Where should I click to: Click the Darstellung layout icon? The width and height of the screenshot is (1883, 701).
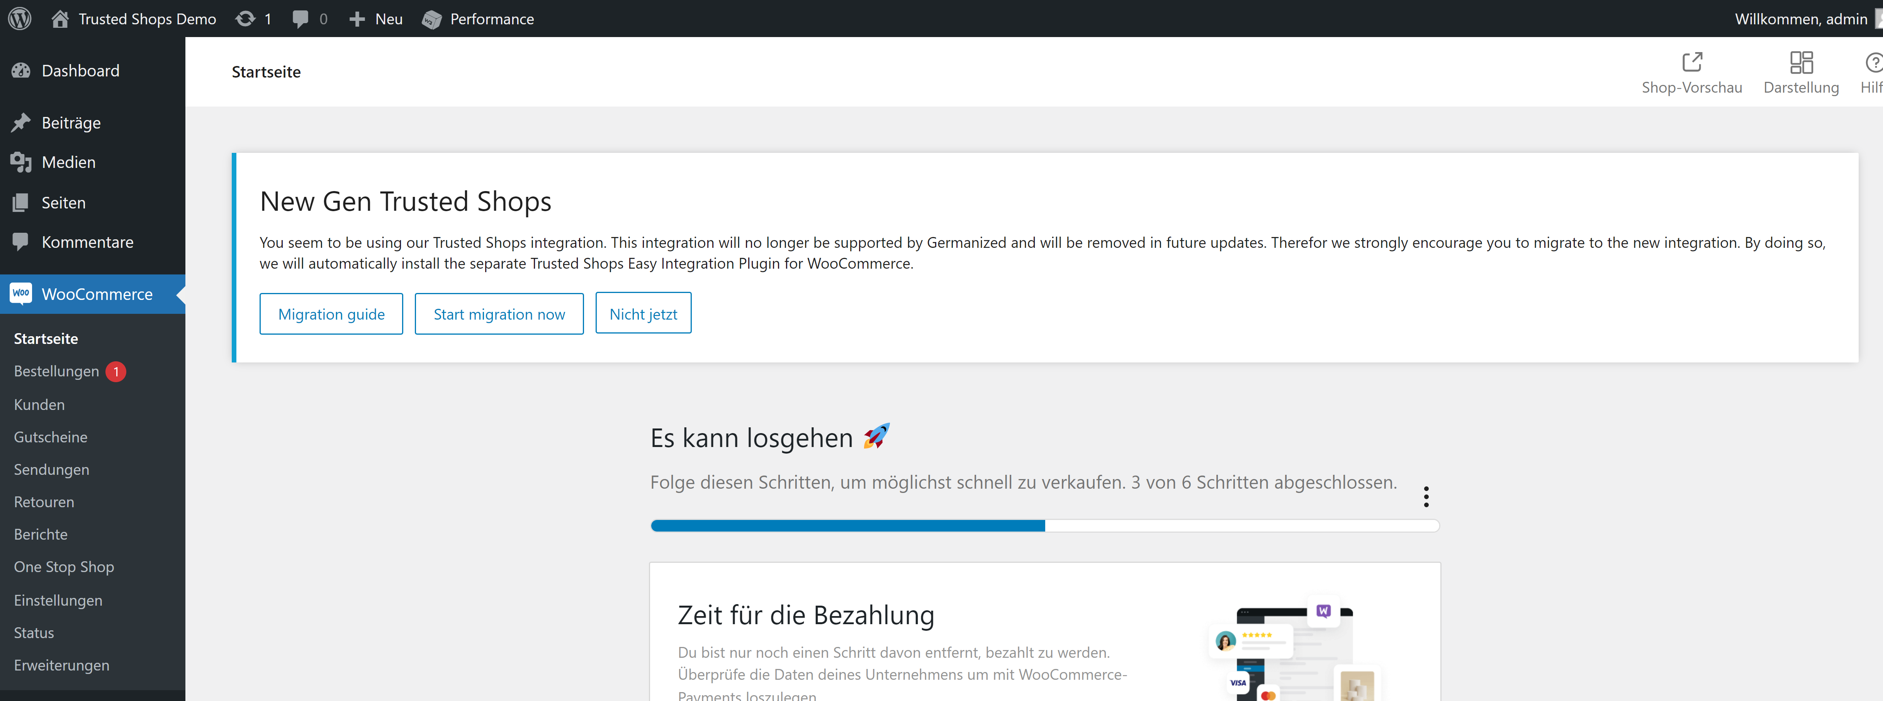1801,62
